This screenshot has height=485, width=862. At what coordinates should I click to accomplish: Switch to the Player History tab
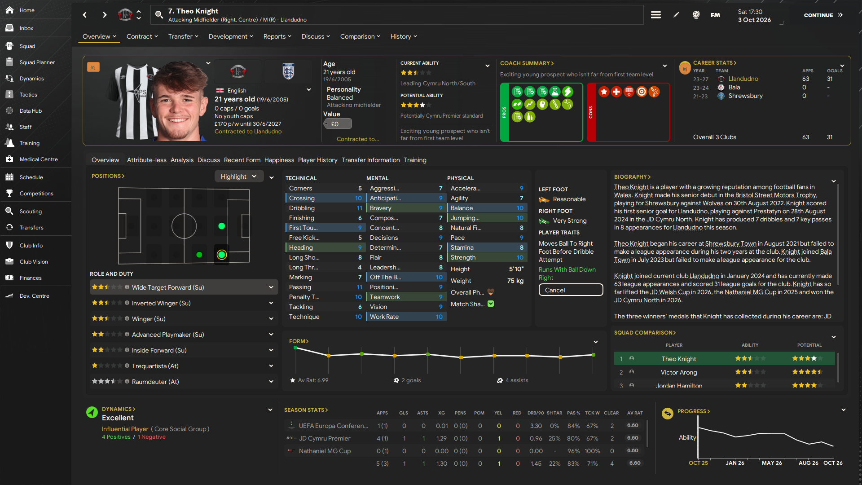click(x=317, y=160)
